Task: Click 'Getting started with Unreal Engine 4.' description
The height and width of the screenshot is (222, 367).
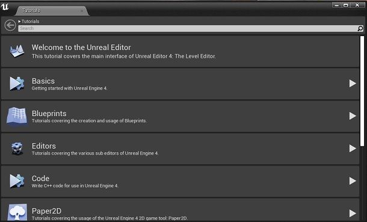Action: 70,88
